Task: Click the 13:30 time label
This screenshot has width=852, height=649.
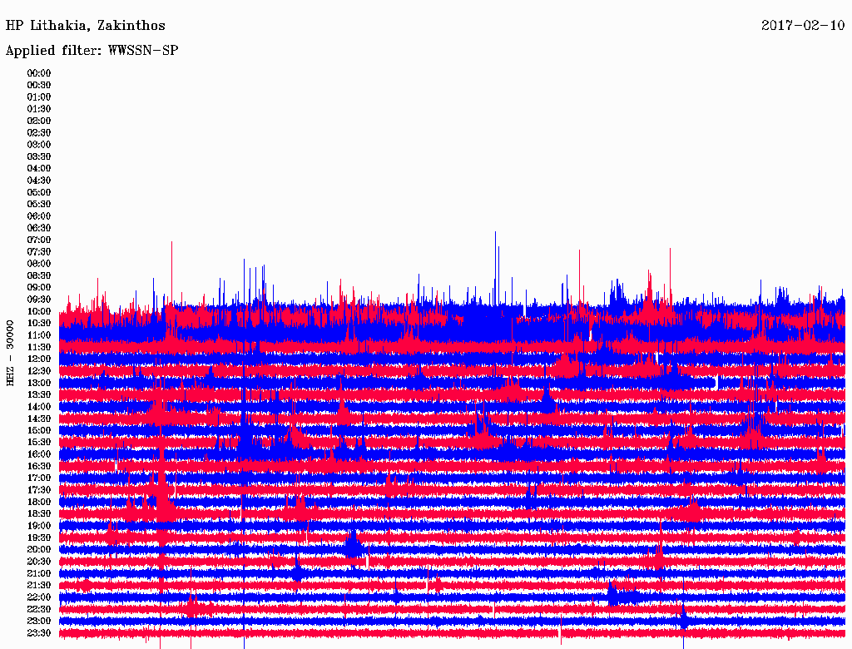Action: (39, 395)
